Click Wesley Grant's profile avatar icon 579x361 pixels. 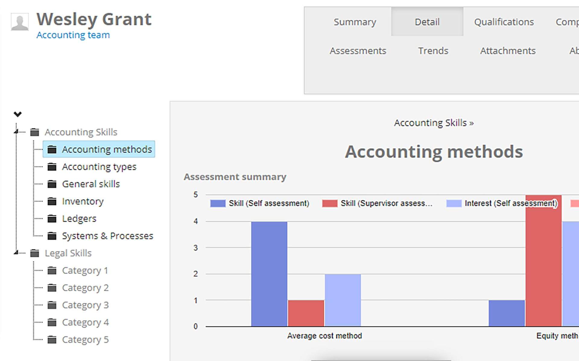[x=20, y=22]
